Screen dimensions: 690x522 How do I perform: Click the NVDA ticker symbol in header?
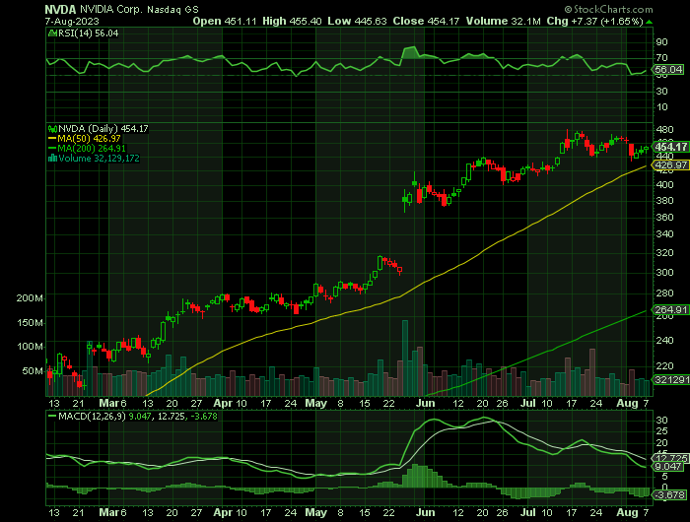[x=60, y=9]
